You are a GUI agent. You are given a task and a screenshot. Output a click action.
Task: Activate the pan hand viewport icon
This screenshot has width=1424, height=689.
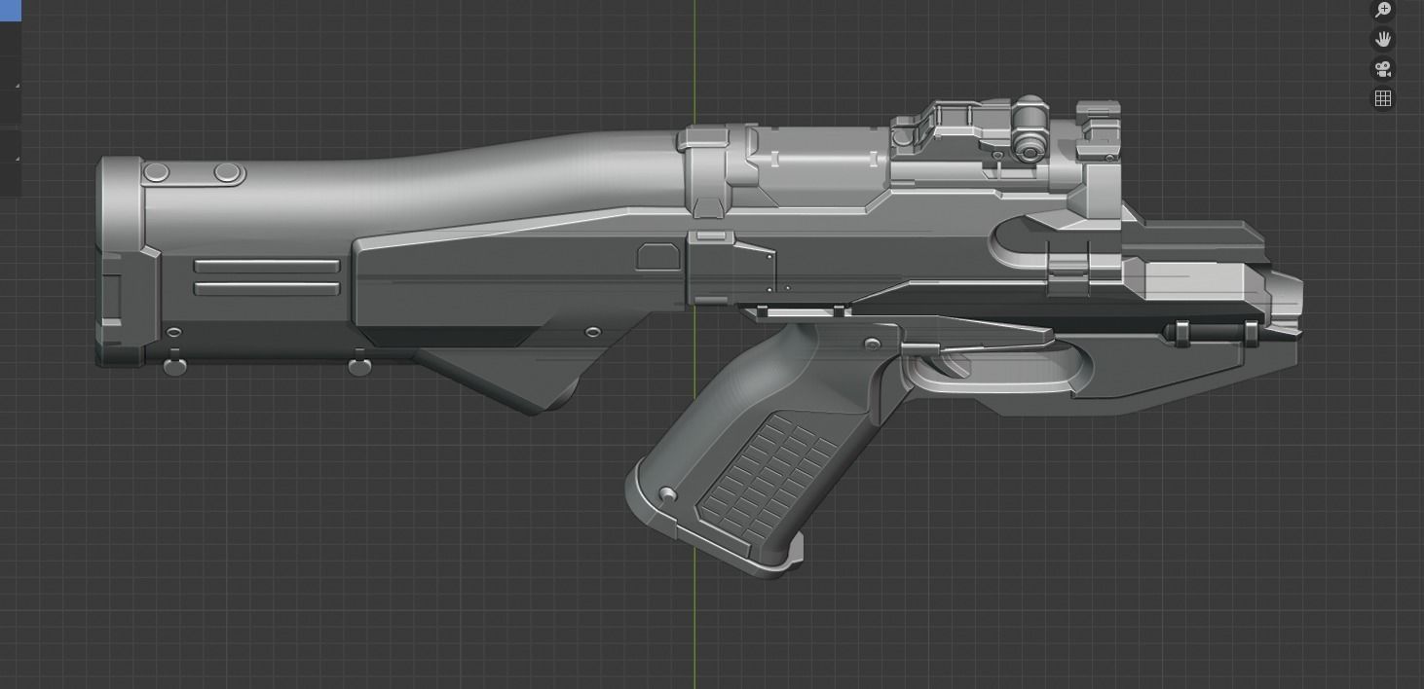pos(1382,39)
